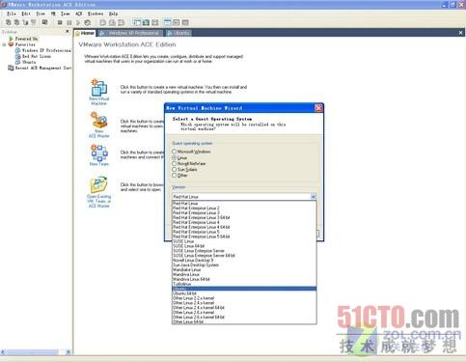
Task: Click the Open Existing VM icon
Action: [99, 184]
